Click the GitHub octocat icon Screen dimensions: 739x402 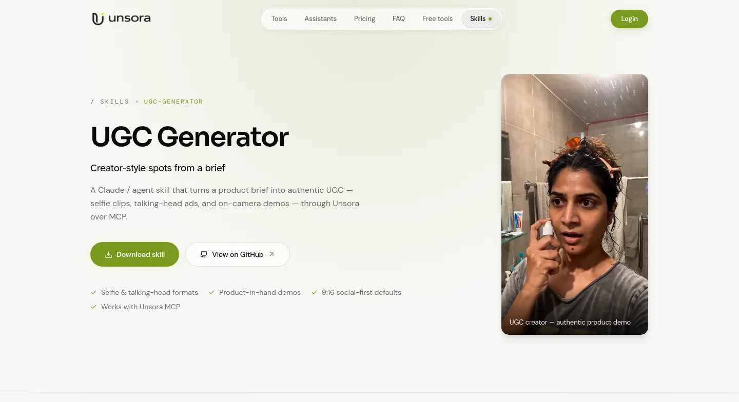[204, 255]
